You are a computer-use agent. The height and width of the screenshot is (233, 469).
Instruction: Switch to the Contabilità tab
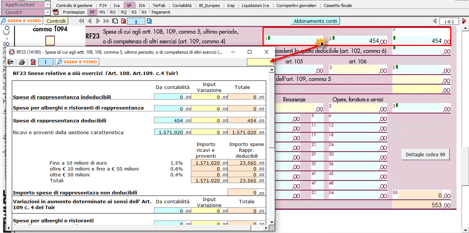(182, 6)
